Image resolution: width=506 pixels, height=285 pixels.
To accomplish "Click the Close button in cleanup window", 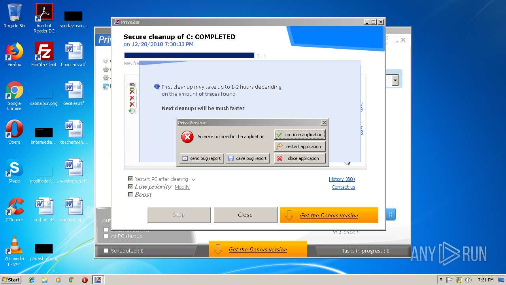I will tap(245, 215).
